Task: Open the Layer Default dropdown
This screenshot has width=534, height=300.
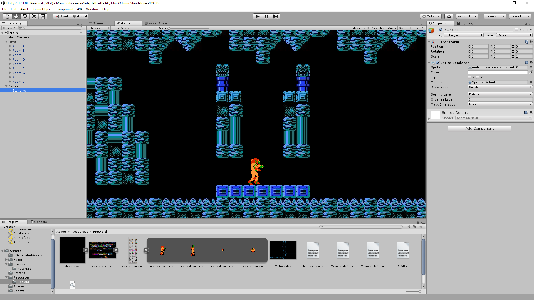Action: point(514,35)
